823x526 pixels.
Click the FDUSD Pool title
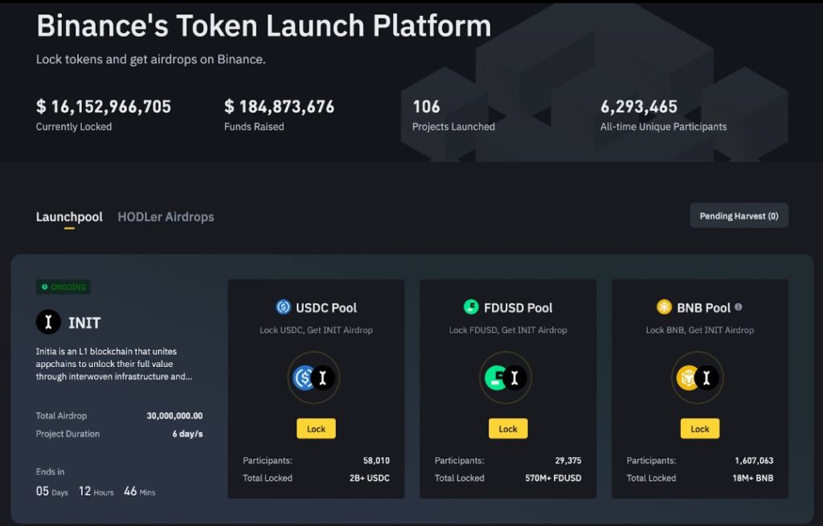(518, 308)
